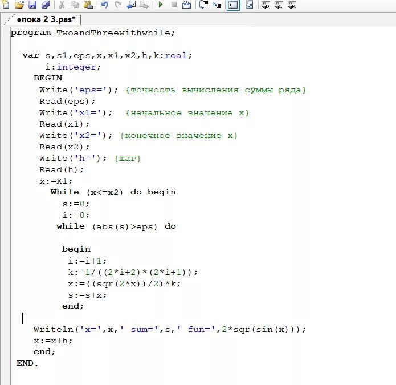The height and width of the screenshot is (385, 396).
Task: Click the toolbar icon labeled L
Action: [x=279, y=5]
